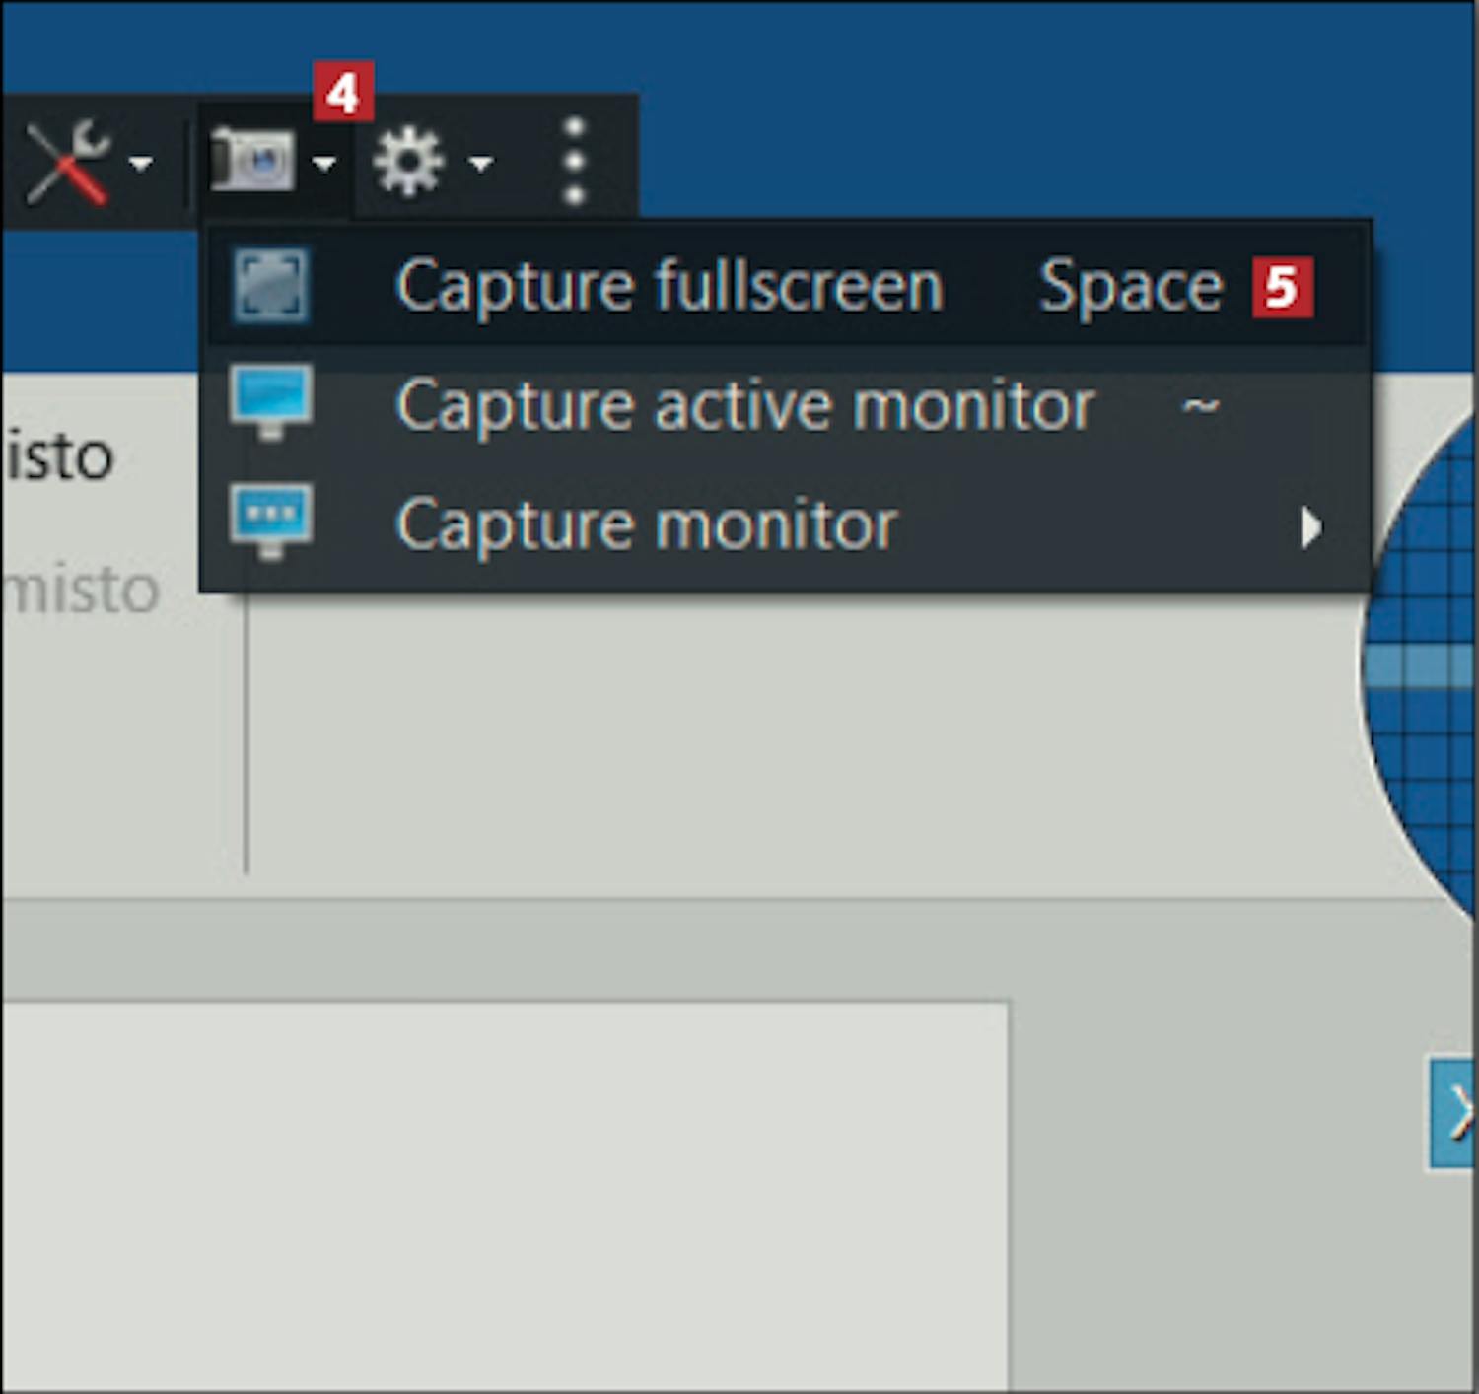Expand the Capture monitor submenu arrow
Viewport: 1479px width, 1394px height.
click(x=1309, y=527)
